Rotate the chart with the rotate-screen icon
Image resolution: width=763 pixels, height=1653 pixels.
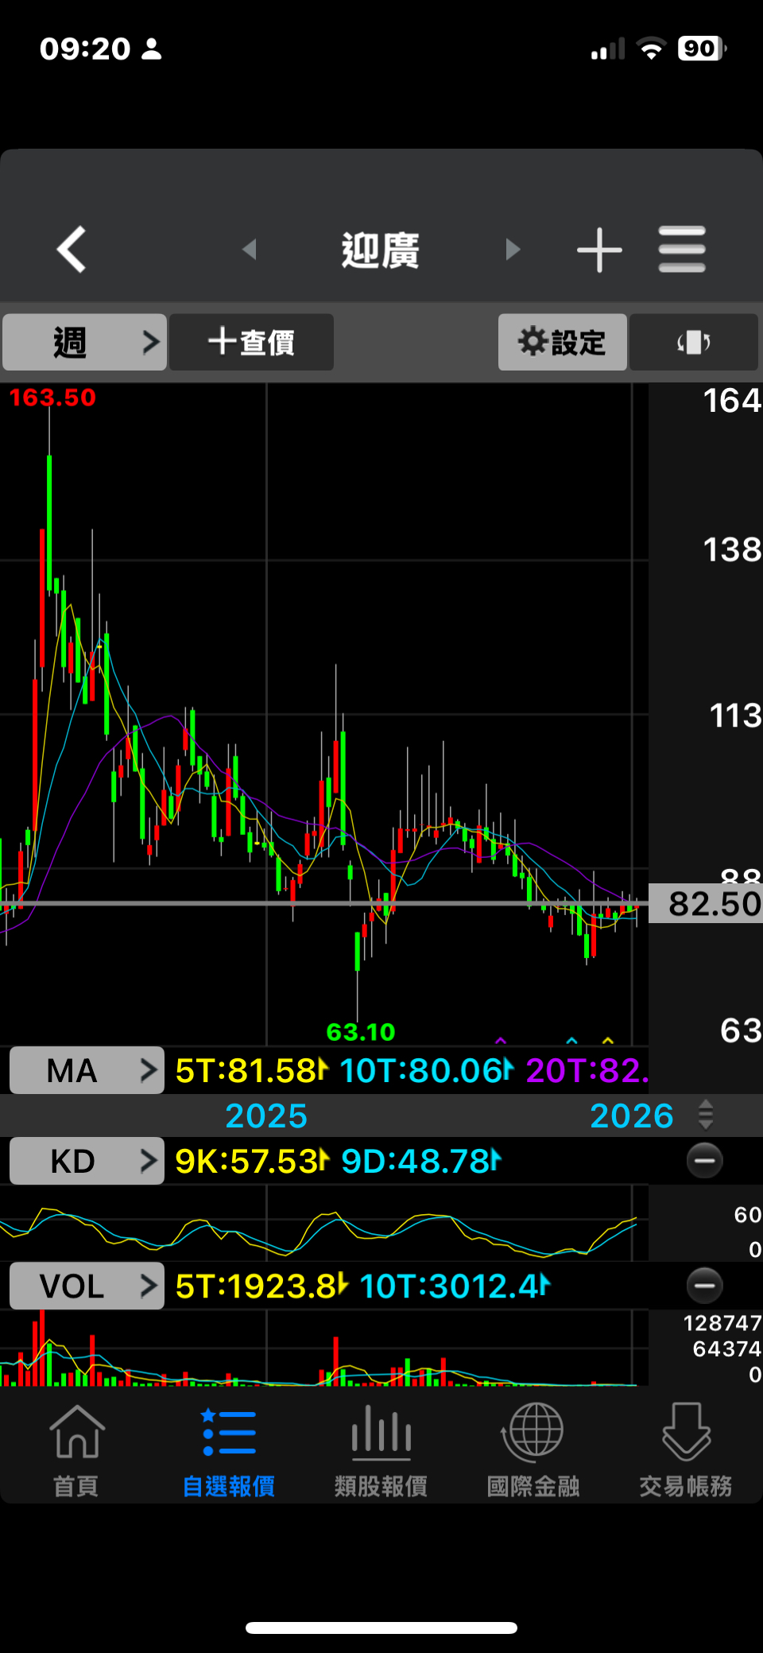pos(694,342)
